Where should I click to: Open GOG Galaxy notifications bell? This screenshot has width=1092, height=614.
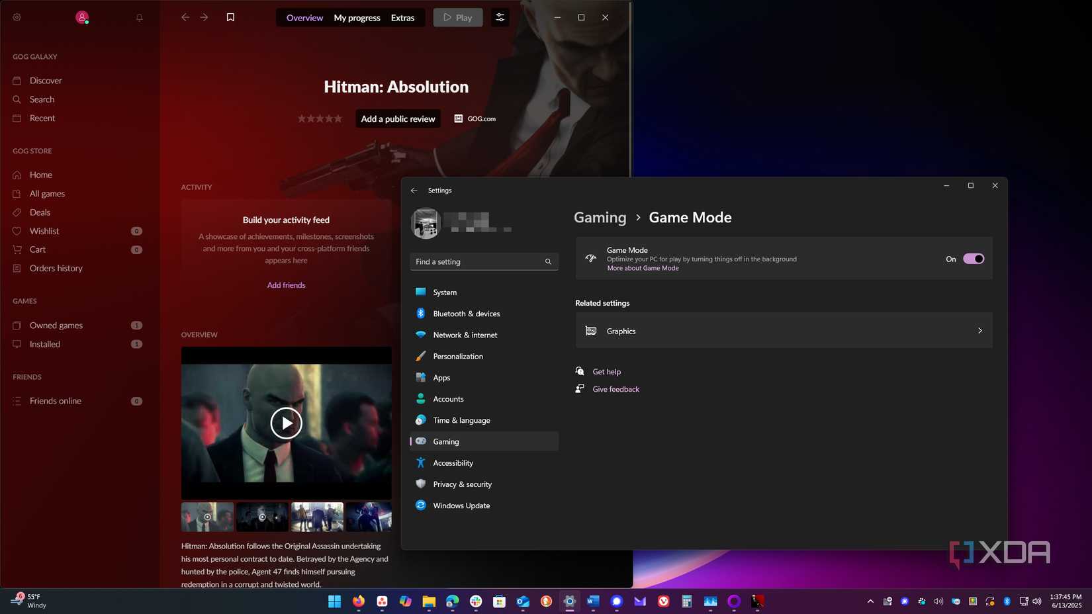click(x=140, y=18)
